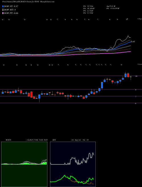Click the 'Avg V: 0 M' value
Screen dimensions: 142x187
[x=110, y=6]
